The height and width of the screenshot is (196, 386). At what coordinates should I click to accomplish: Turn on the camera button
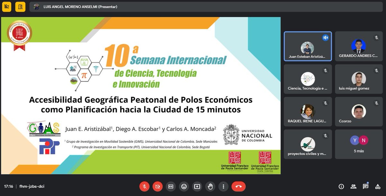pyautogui.click(x=157, y=186)
